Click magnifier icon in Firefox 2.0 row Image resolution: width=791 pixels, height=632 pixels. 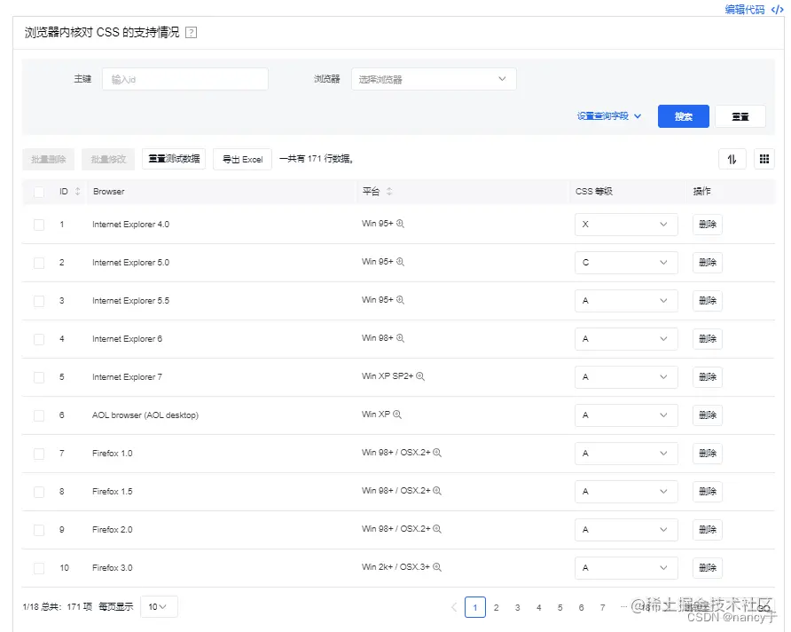tap(437, 529)
